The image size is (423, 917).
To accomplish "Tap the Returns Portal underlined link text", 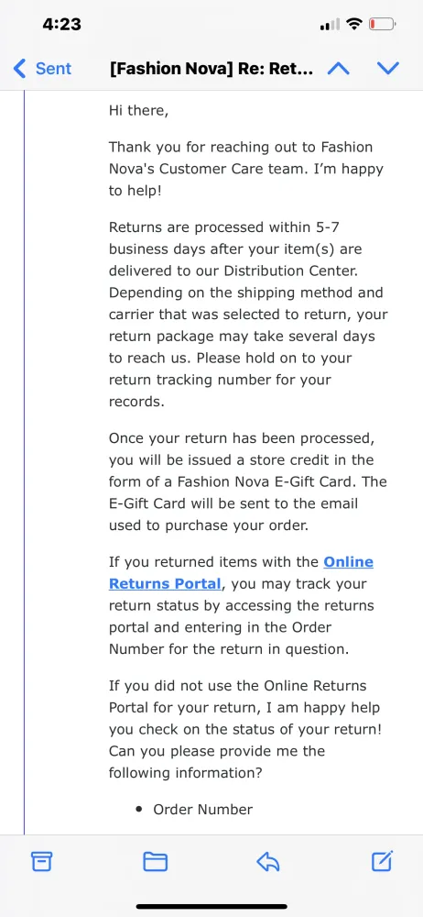I will click(165, 583).
